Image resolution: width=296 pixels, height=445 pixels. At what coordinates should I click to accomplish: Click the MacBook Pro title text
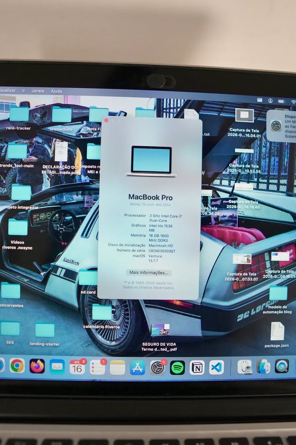150,197
